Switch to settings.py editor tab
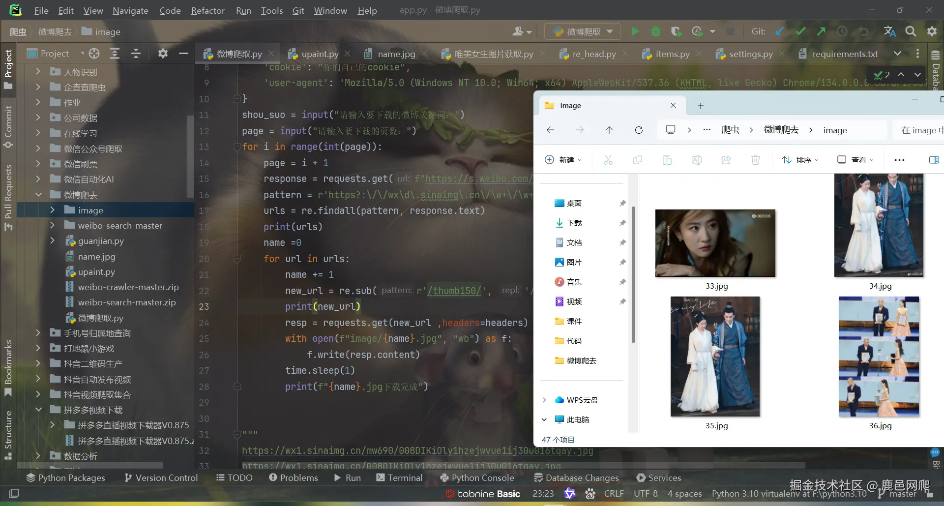This screenshot has width=944, height=506. click(x=750, y=54)
